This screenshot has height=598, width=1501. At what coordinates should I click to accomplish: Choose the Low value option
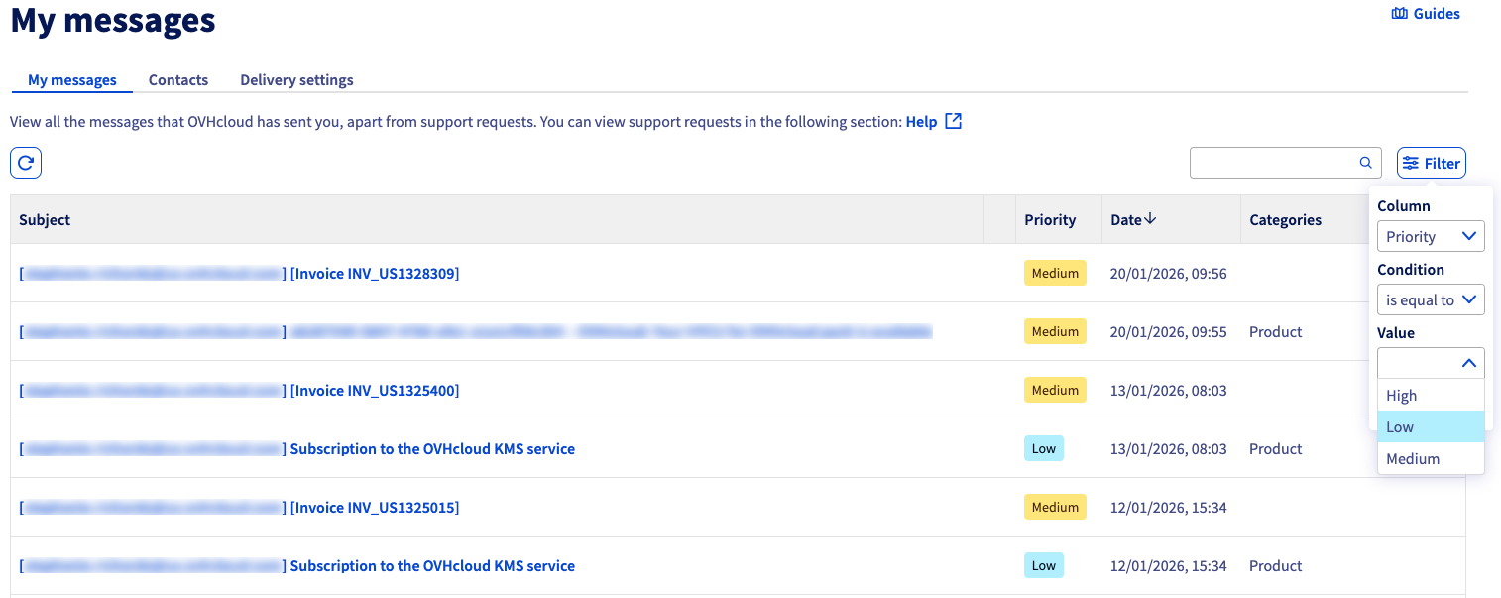click(1431, 427)
